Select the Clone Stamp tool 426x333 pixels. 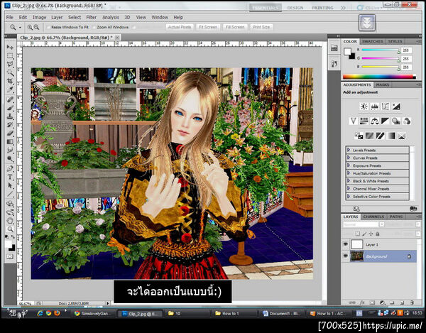(10, 116)
